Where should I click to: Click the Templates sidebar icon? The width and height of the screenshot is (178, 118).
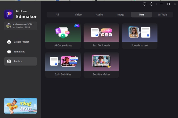(x=9, y=52)
